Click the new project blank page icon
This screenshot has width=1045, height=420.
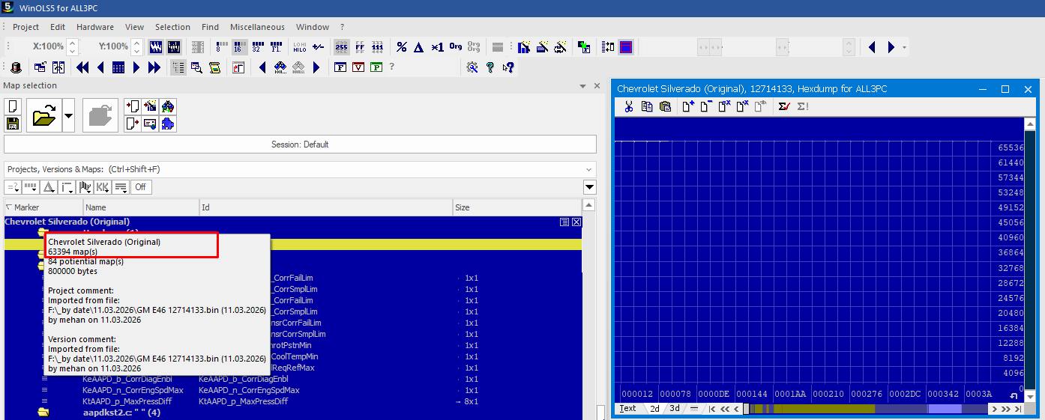point(13,108)
